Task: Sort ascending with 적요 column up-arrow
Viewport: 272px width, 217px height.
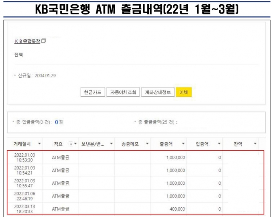Action: coord(71,144)
